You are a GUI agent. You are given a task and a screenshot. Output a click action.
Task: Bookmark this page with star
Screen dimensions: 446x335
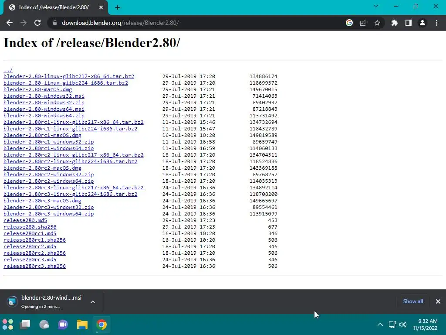tap(377, 23)
